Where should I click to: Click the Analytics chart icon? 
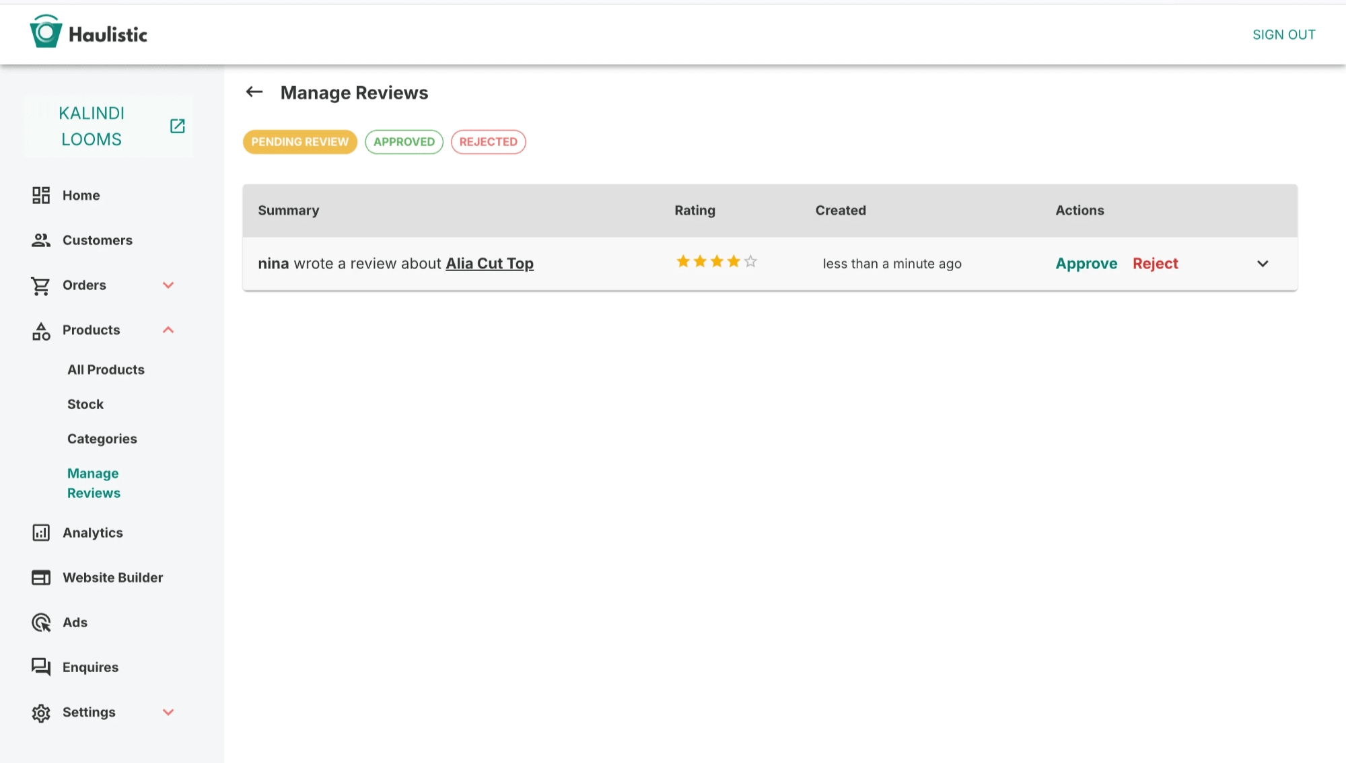[x=41, y=533]
